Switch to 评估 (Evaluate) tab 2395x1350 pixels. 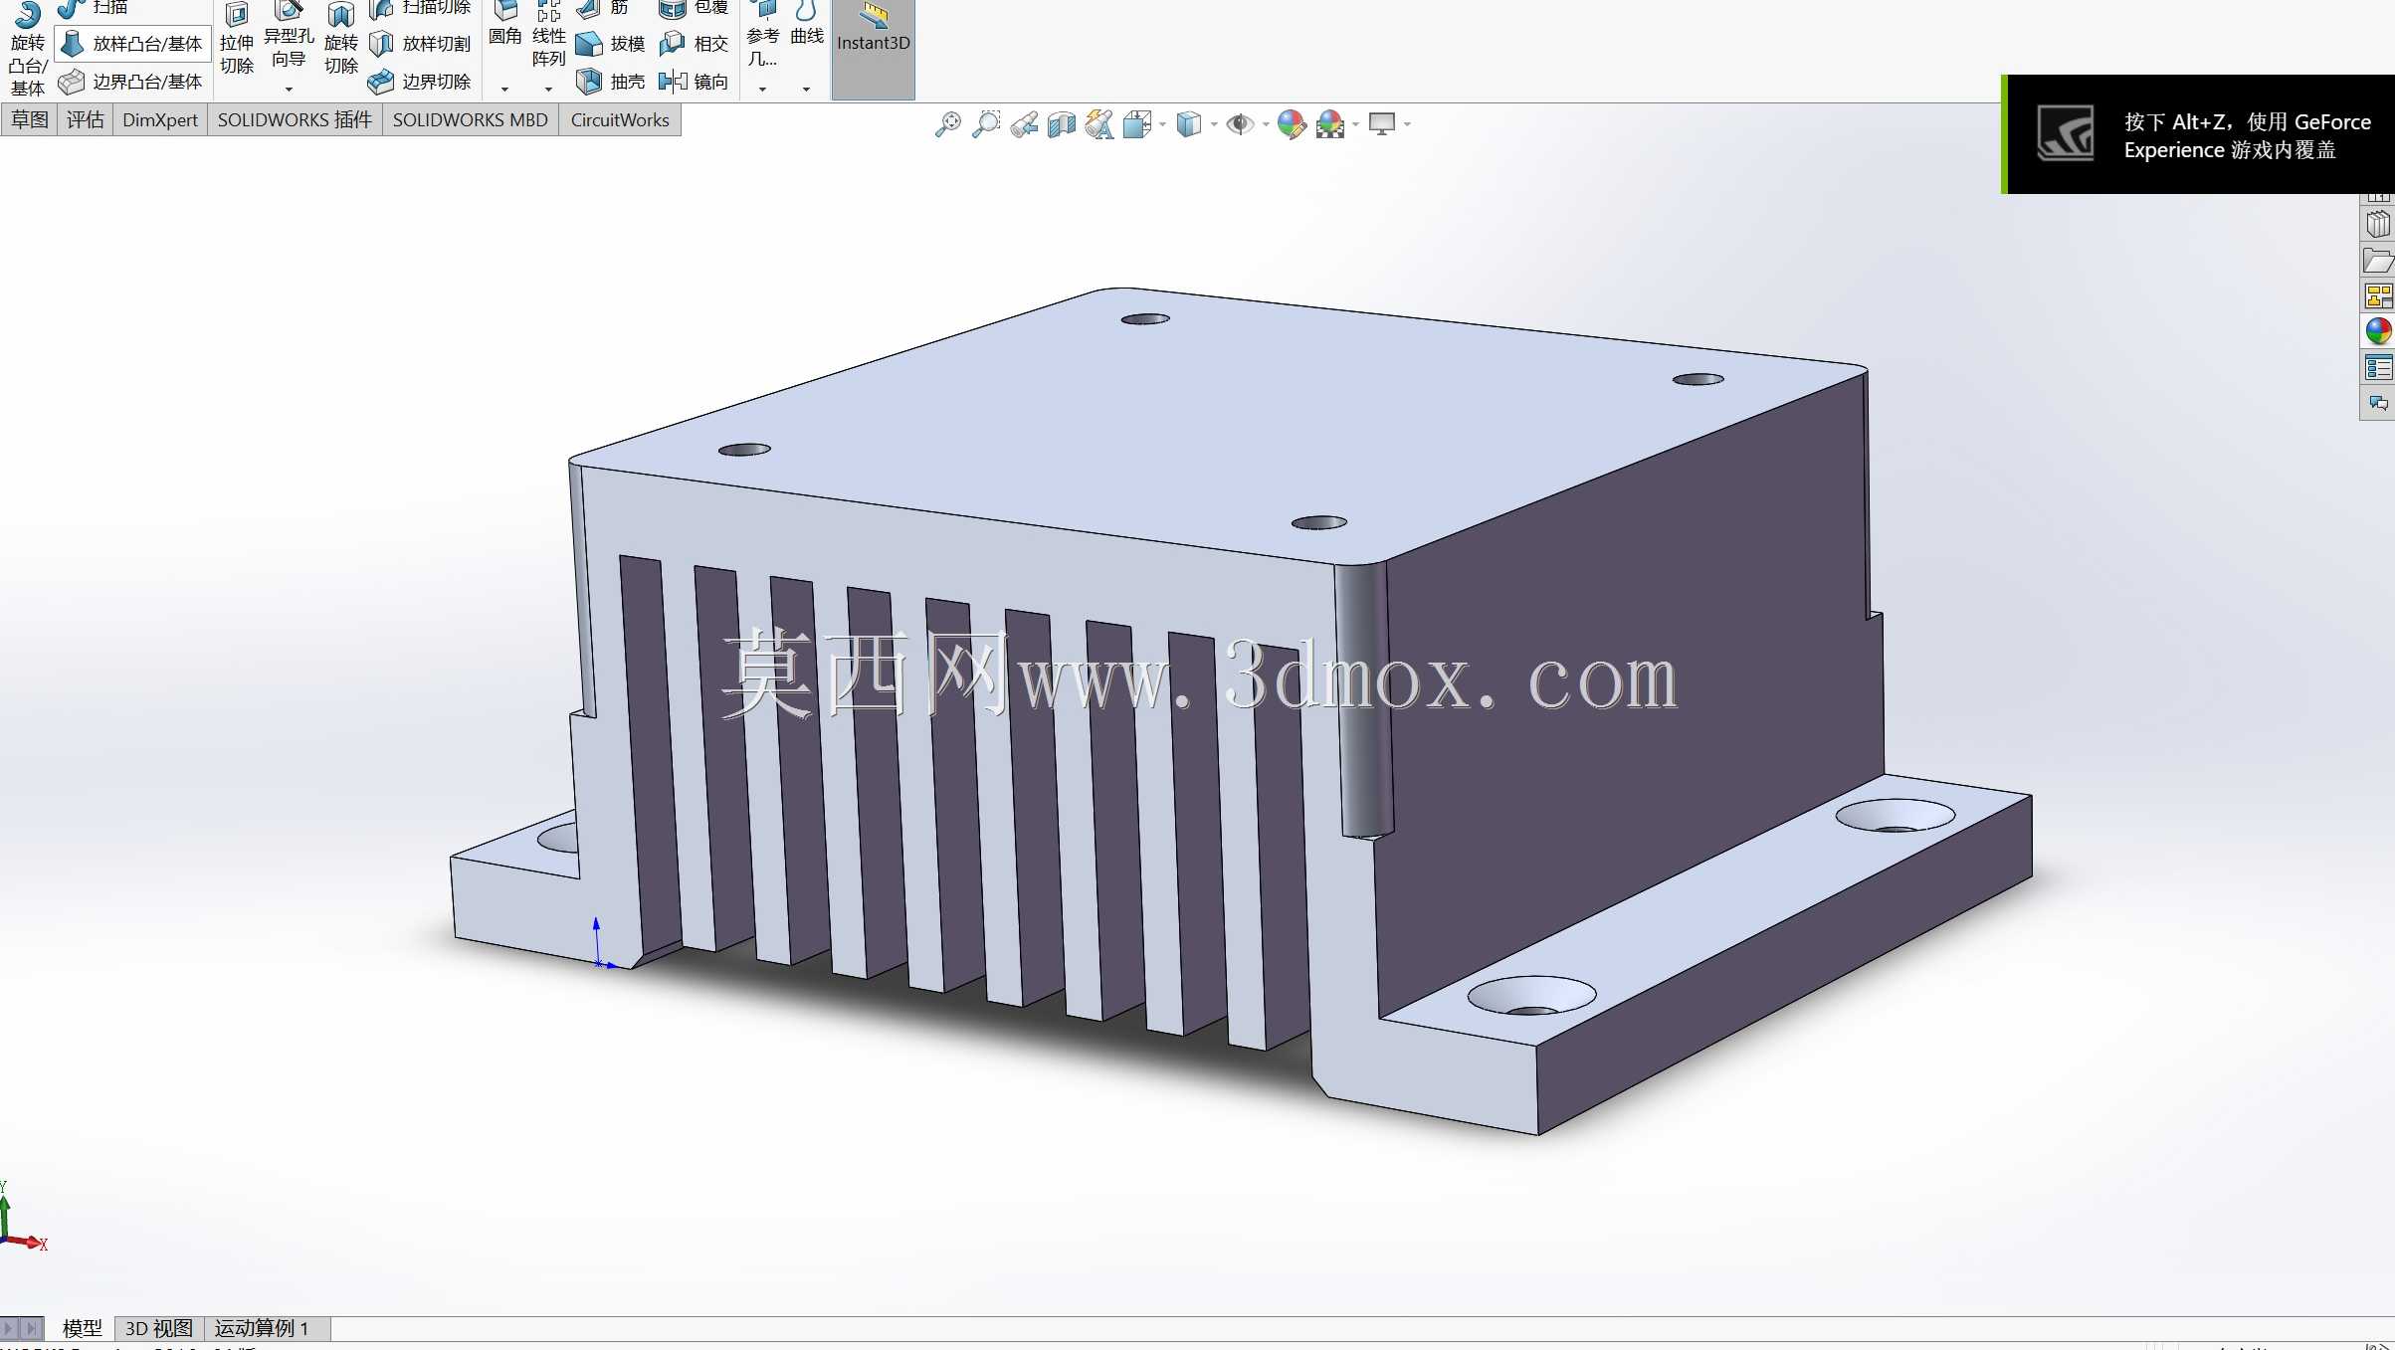coord(86,120)
